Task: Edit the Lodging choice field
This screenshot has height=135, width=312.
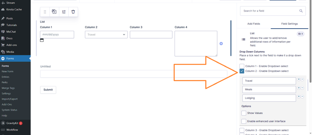Action: tap(269, 98)
